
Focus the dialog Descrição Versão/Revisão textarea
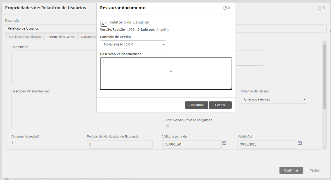pos(166,74)
